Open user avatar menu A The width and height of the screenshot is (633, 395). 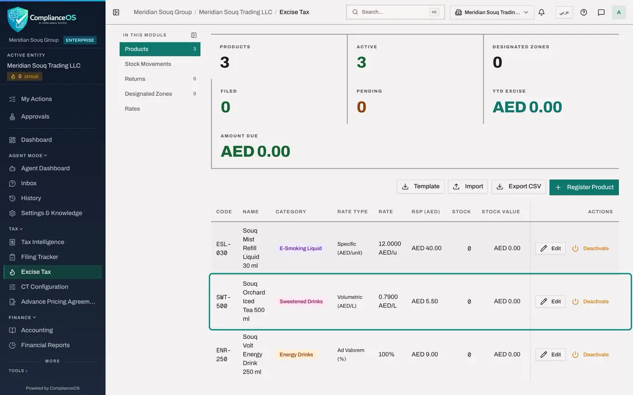(x=619, y=12)
